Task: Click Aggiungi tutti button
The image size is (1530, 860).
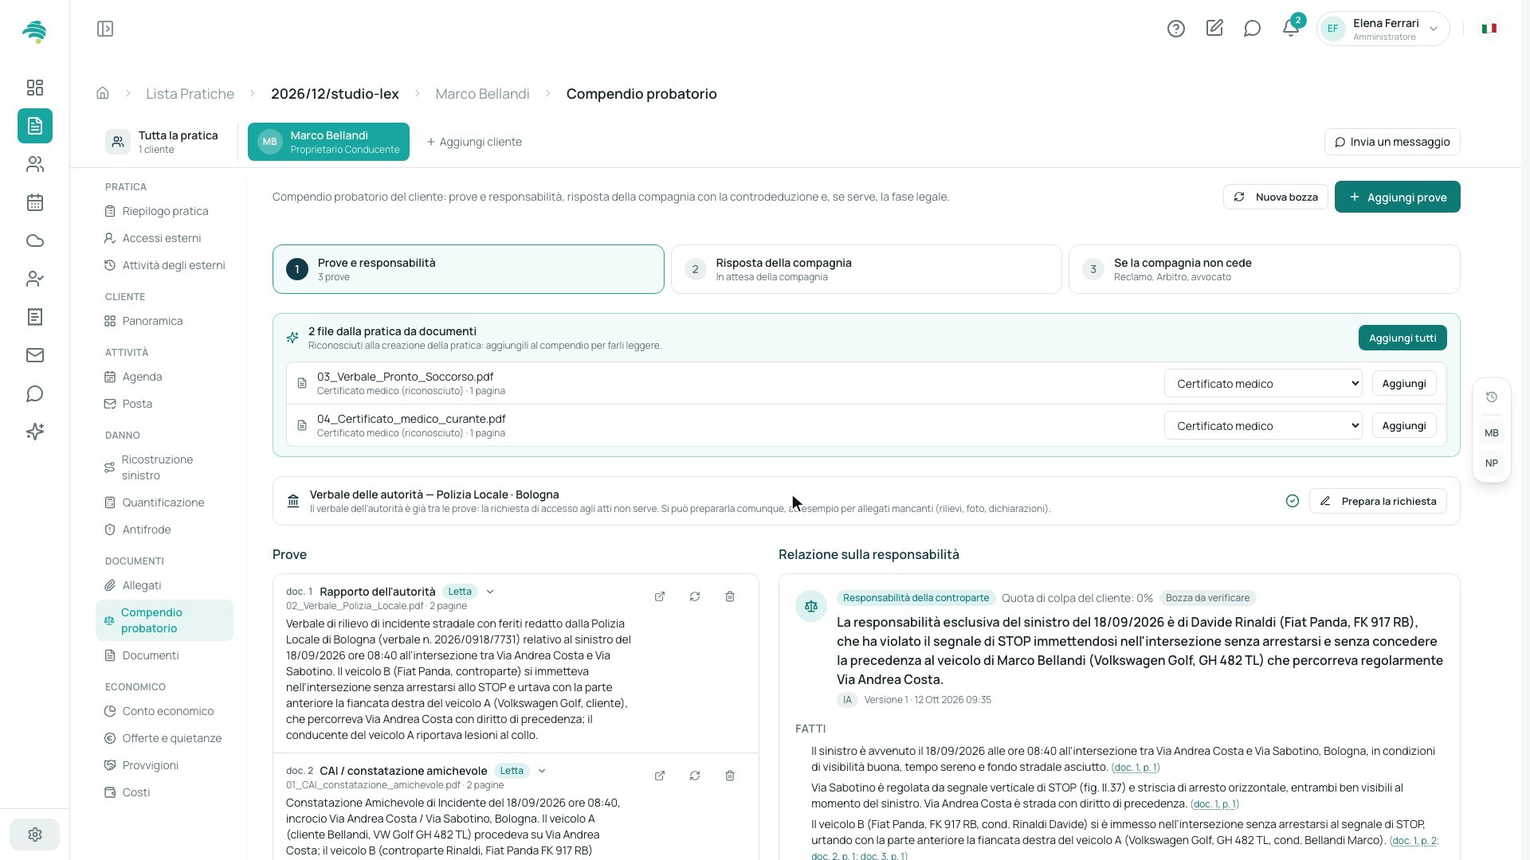Action: (1402, 338)
